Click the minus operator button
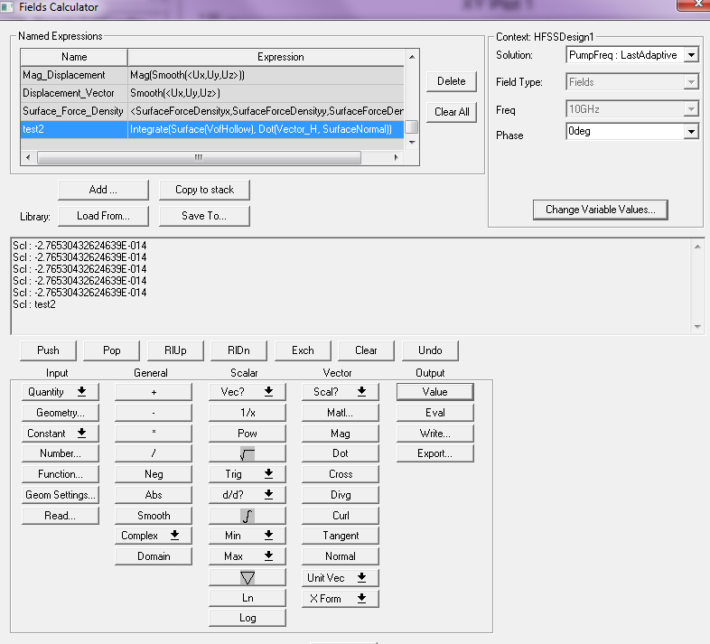The width and height of the screenshot is (710, 644). pyautogui.click(x=154, y=413)
